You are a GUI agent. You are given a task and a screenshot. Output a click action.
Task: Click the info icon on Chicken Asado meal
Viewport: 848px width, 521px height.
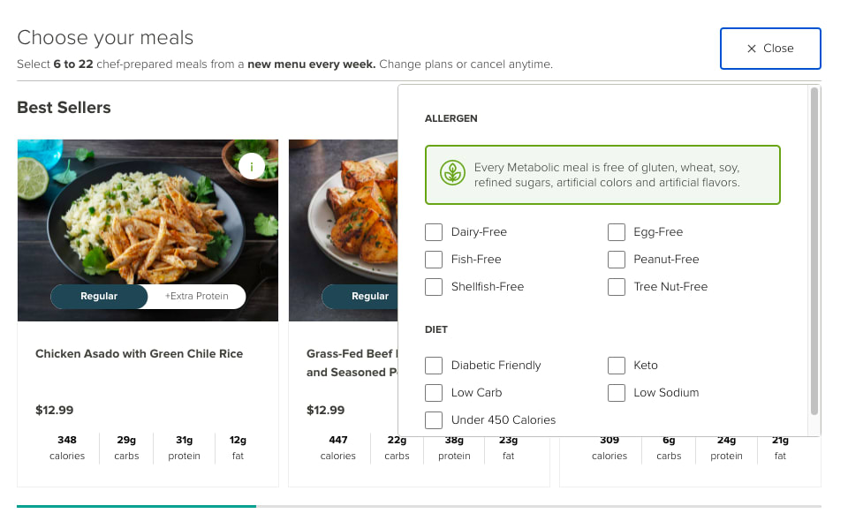252,164
